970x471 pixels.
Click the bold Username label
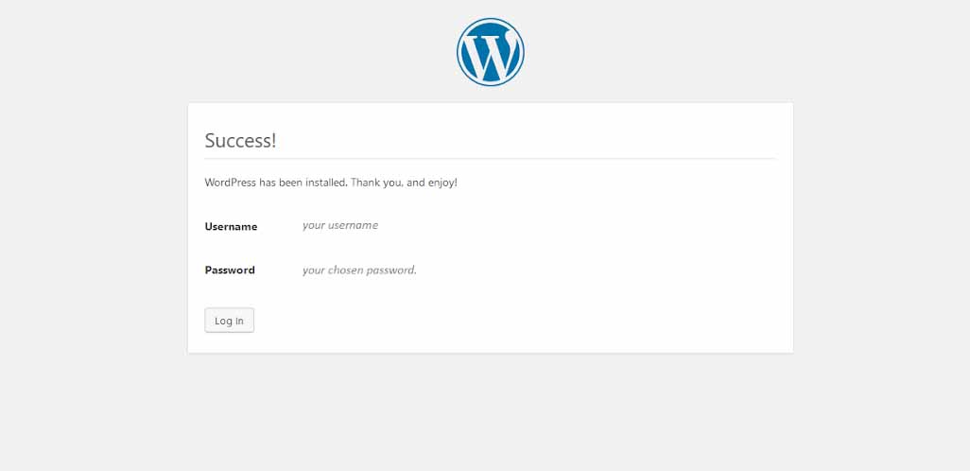(x=231, y=227)
